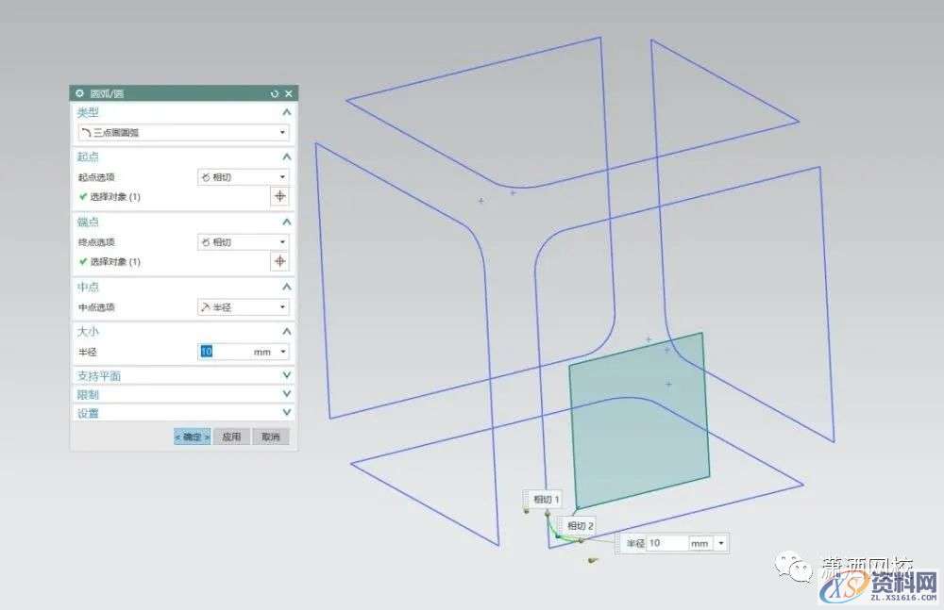
Task: Click the 确定 button
Action: click(192, 437)
